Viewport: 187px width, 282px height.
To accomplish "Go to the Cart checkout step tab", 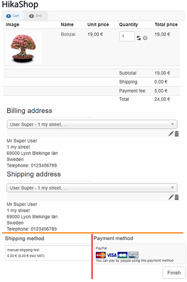I will click(x=13, y=16).
